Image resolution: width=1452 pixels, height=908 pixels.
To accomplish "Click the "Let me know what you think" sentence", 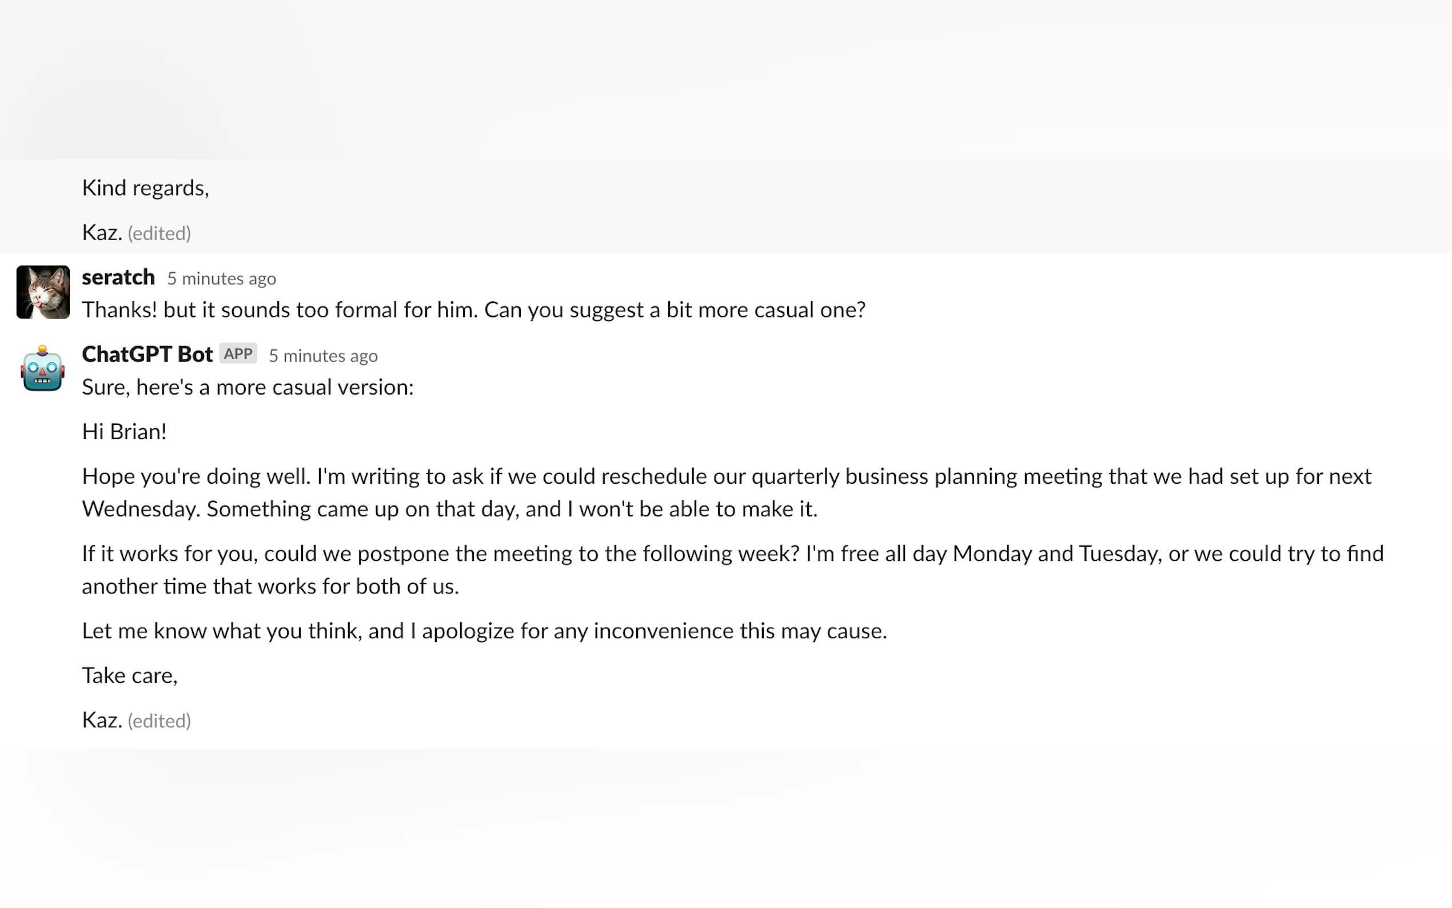I will point(484,631).
